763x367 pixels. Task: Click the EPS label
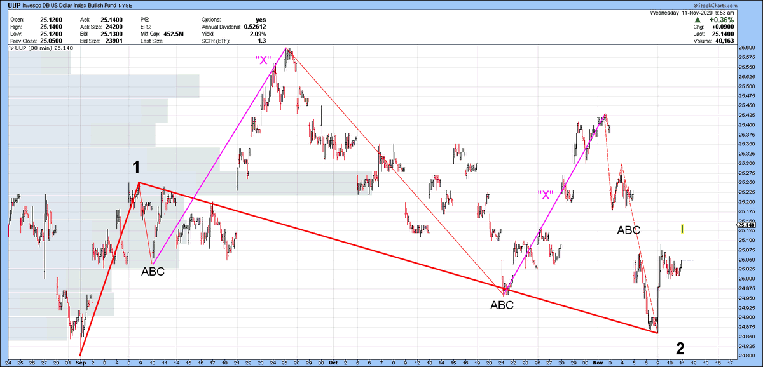pos(146,27)
